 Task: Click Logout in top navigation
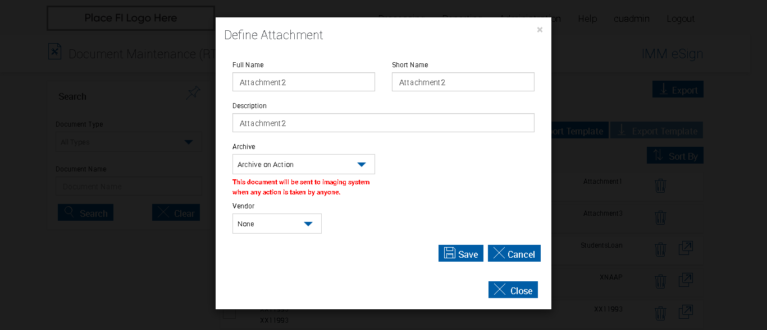pyautogui.click(x=681, y=18)
